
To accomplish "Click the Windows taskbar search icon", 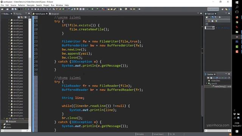I will point(237,7).
